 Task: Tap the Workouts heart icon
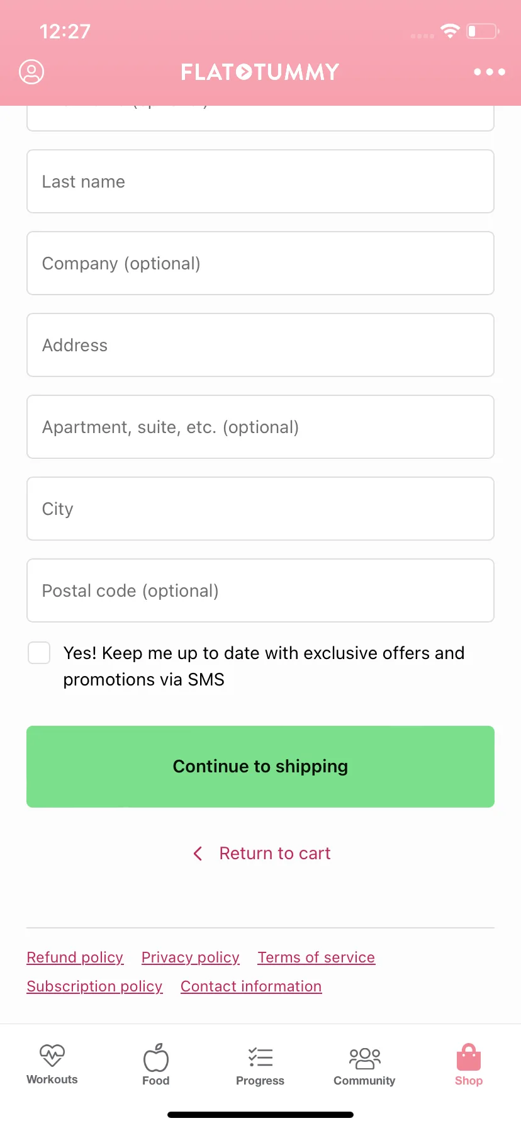point(52,1055)
